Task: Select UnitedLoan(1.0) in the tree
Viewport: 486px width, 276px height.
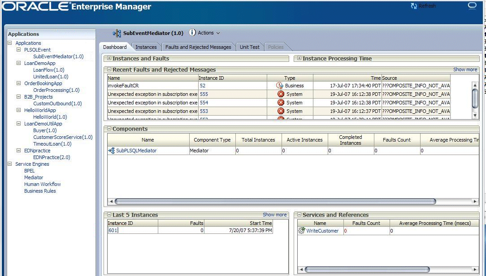Action: (x=51, y=77)
